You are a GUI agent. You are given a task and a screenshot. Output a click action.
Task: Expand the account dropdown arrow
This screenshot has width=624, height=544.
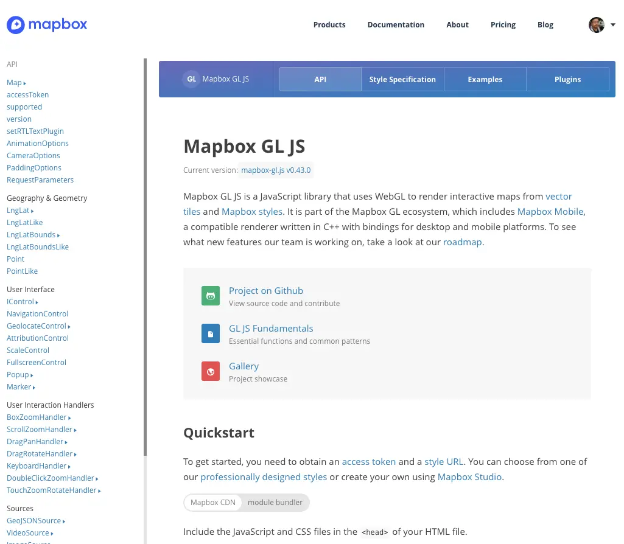tap(613, 25)
